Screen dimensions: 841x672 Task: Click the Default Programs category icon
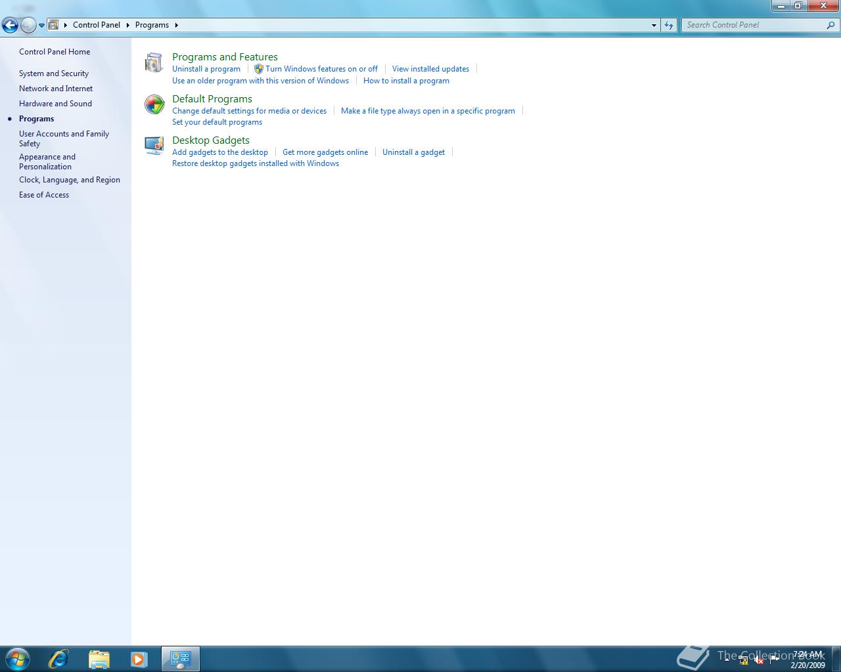pyautogui.click(x=154, y=104)
